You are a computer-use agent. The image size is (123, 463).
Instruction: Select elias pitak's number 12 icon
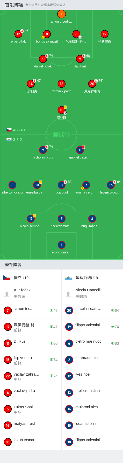[18, 34]
